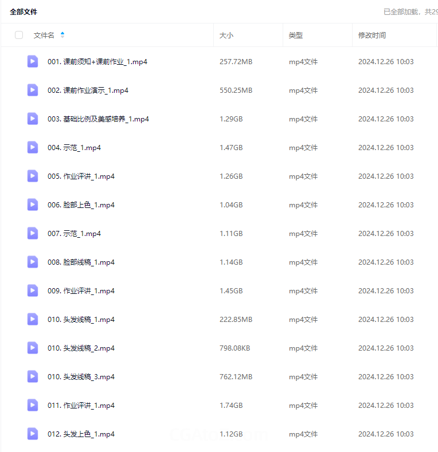438x452 pixels.
Task: Open 011. 作业评讲_1.mp4 file name
Action: tap(81, 406)
